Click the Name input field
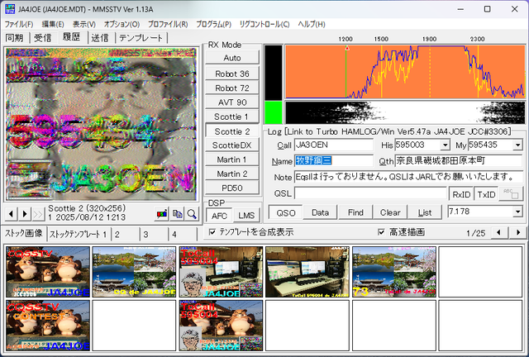Screen dimensions: 529x357 coord(334,161)
